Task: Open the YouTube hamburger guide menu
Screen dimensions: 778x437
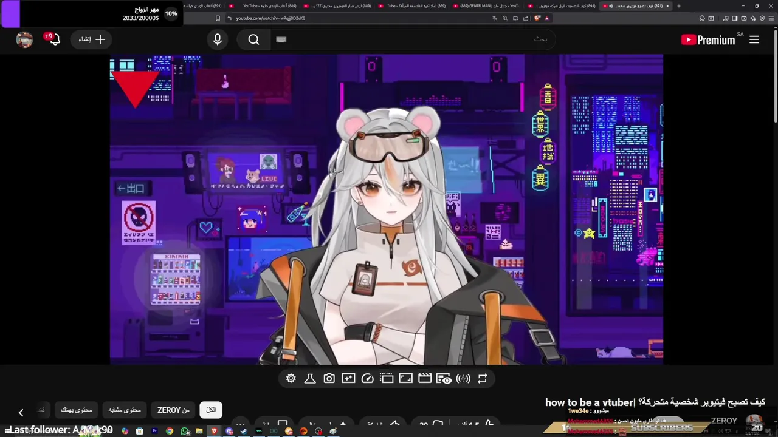Action: pos(754,39)
